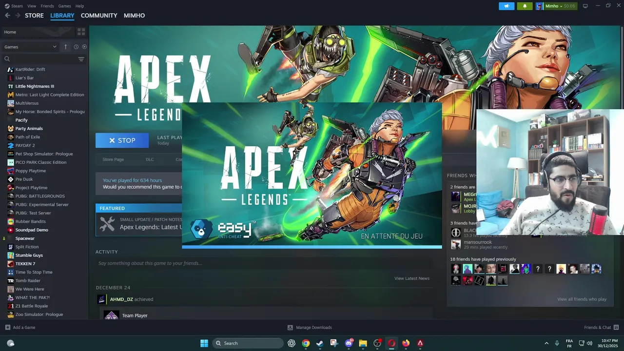Go forward with the right arrow
Screen dimensions: 624x351
(18, 16)
